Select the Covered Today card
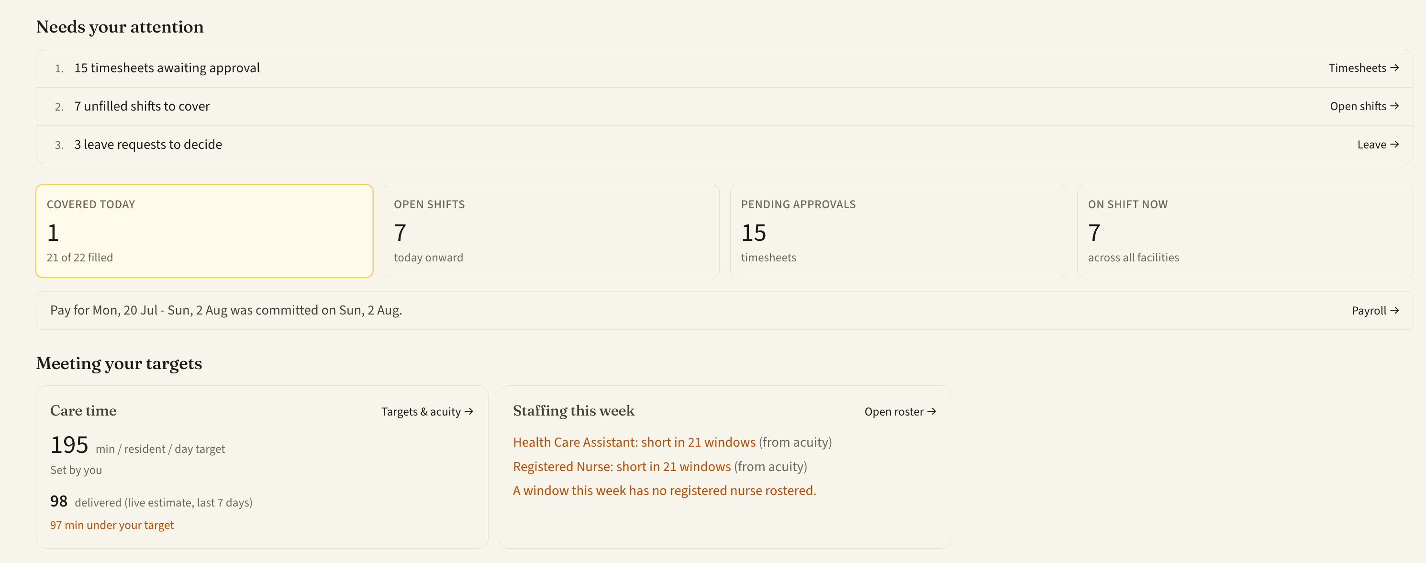1426x563 pixels. point(204,231)
